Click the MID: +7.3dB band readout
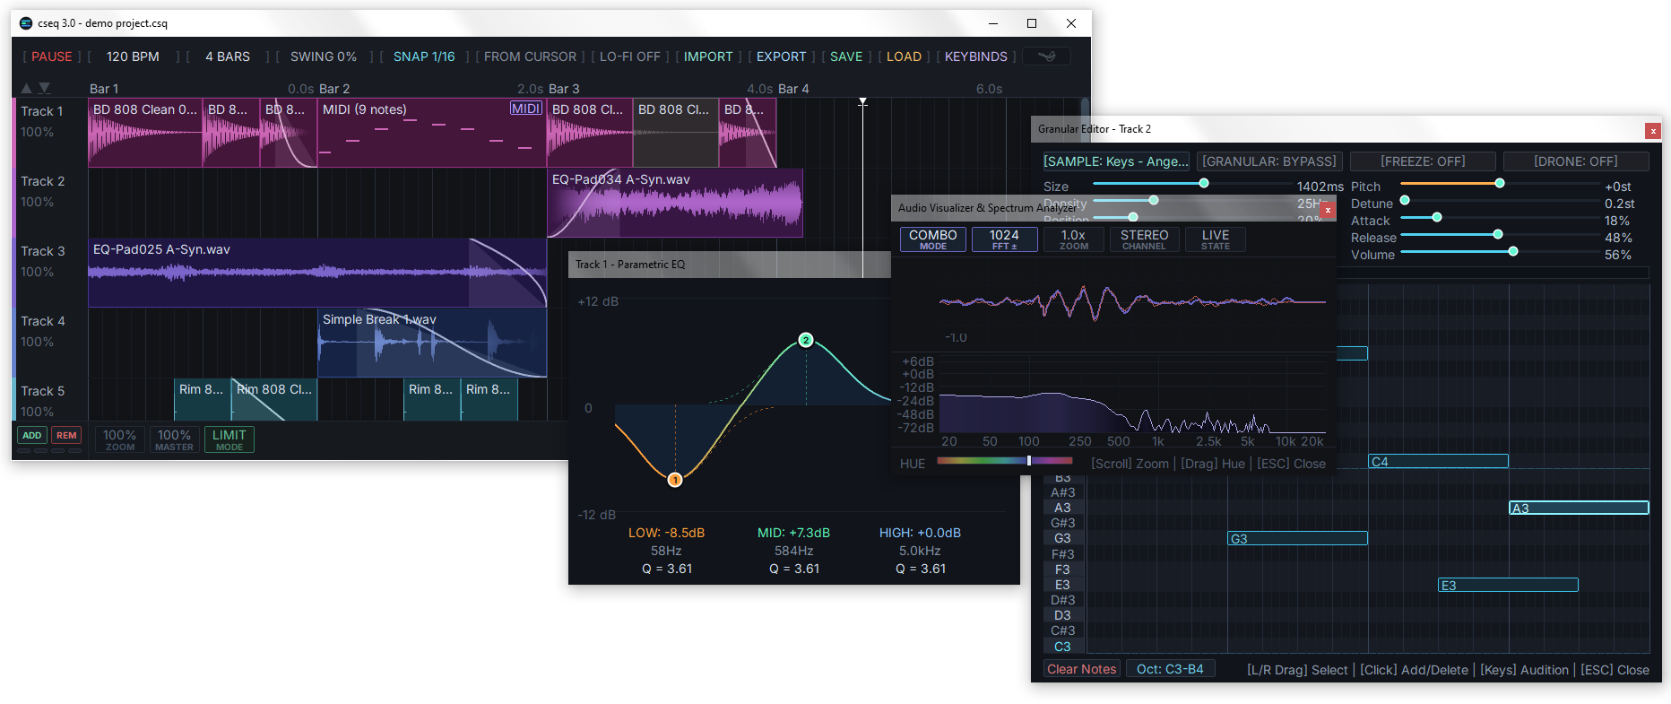Viewport: 1671px width, 704px height. point(793,533)
